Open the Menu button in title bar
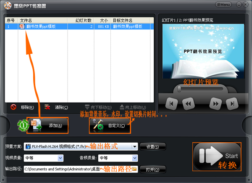 pos(223,5)
